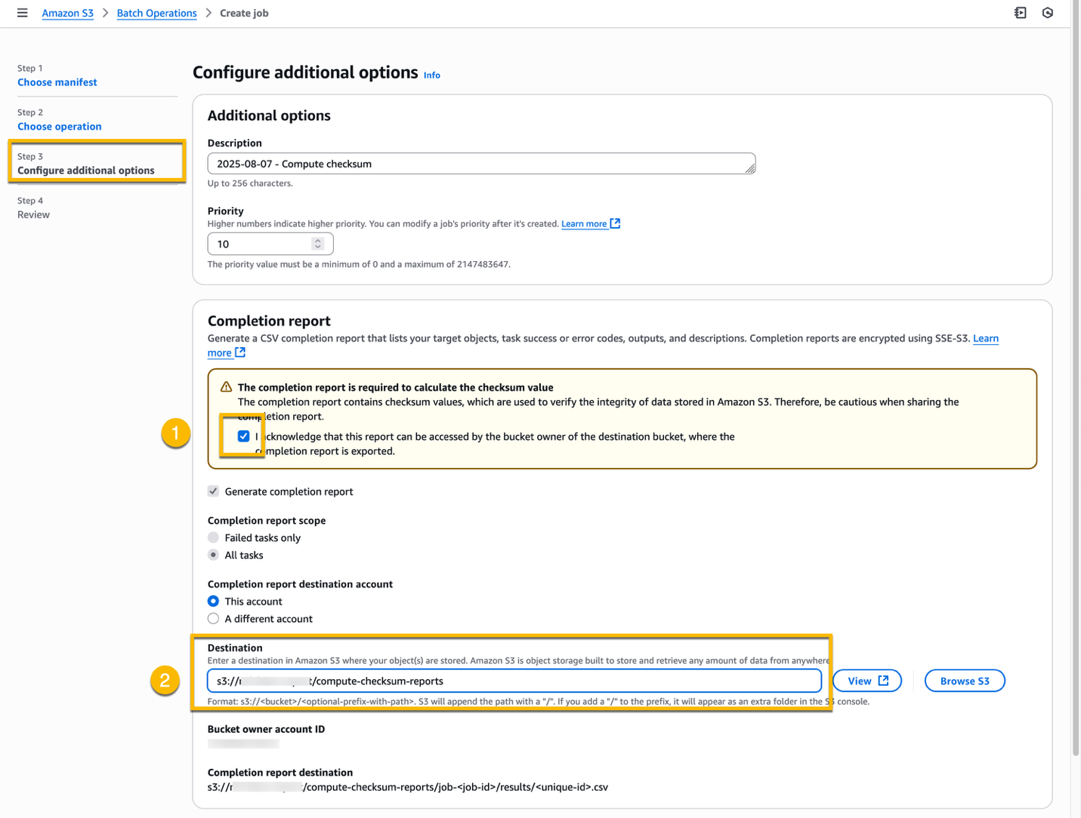
Task: Open the notebook shortcut icon in top toolbar
Action: (x=1020, y=13)
